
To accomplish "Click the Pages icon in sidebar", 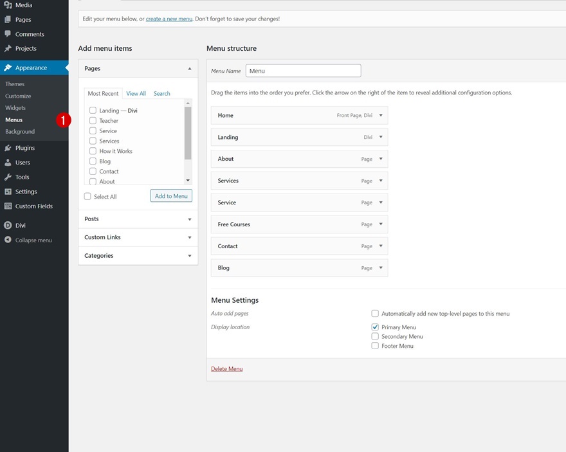I will pyautogui.click(x=8, y=19).
